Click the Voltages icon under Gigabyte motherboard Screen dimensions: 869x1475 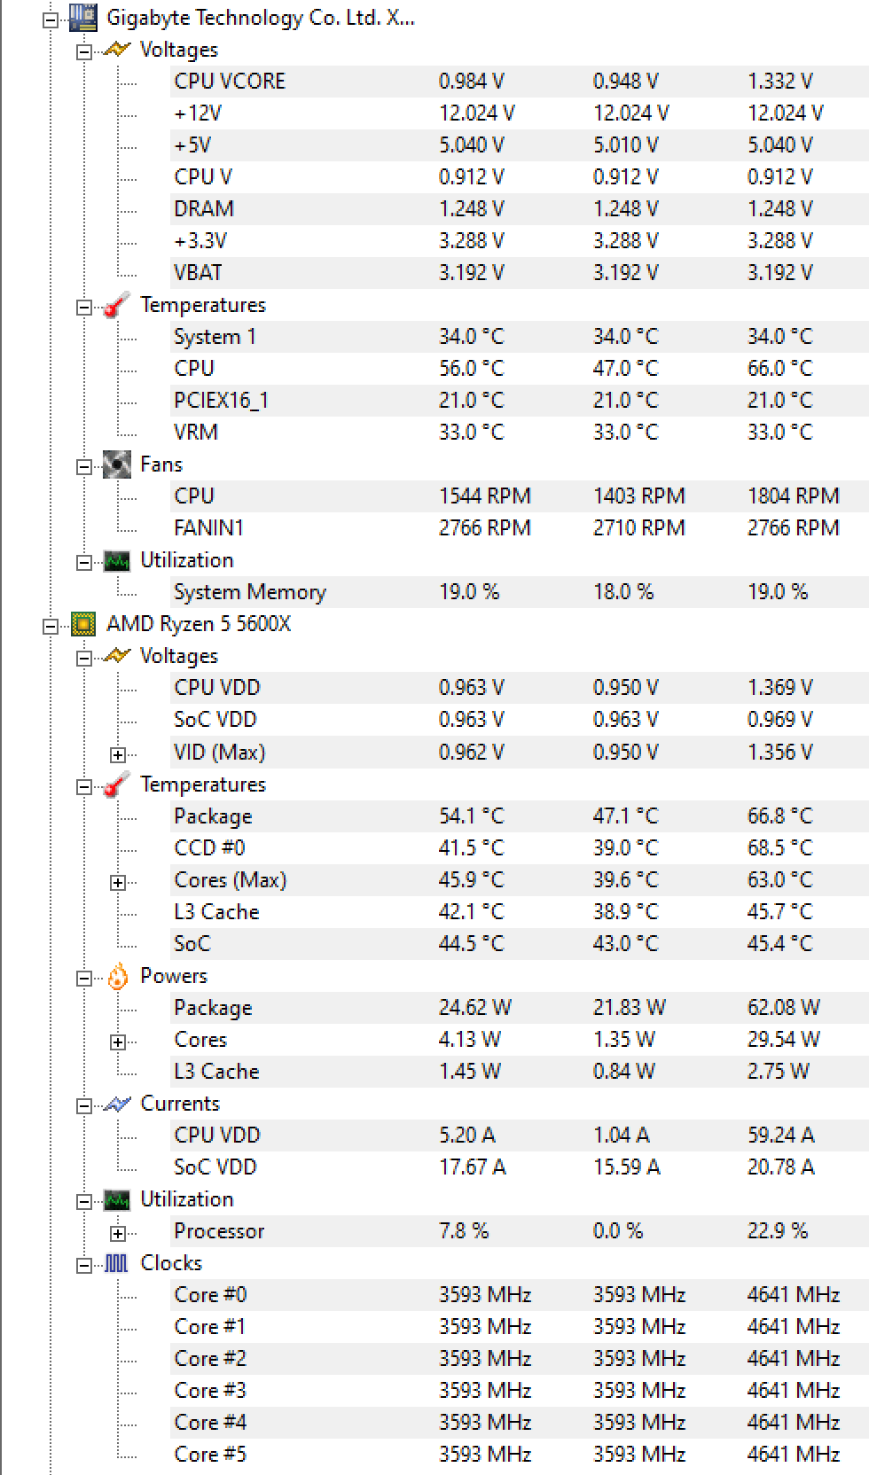[x=117, y=50]
